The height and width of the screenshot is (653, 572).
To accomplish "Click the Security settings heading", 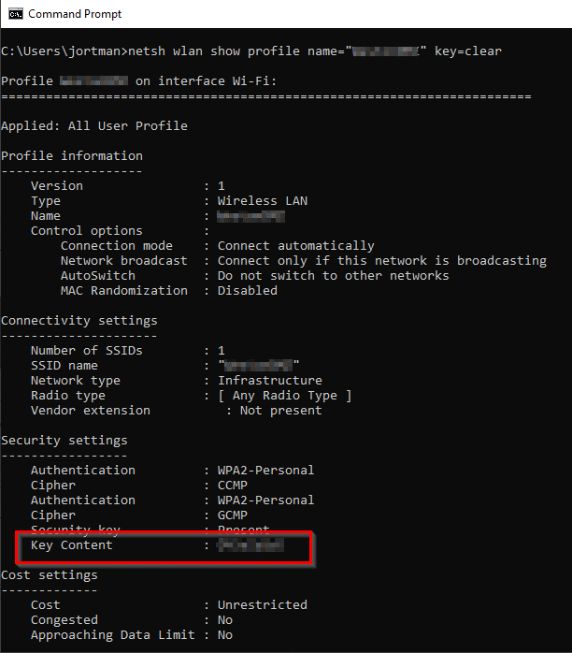I will pos(64,441).
